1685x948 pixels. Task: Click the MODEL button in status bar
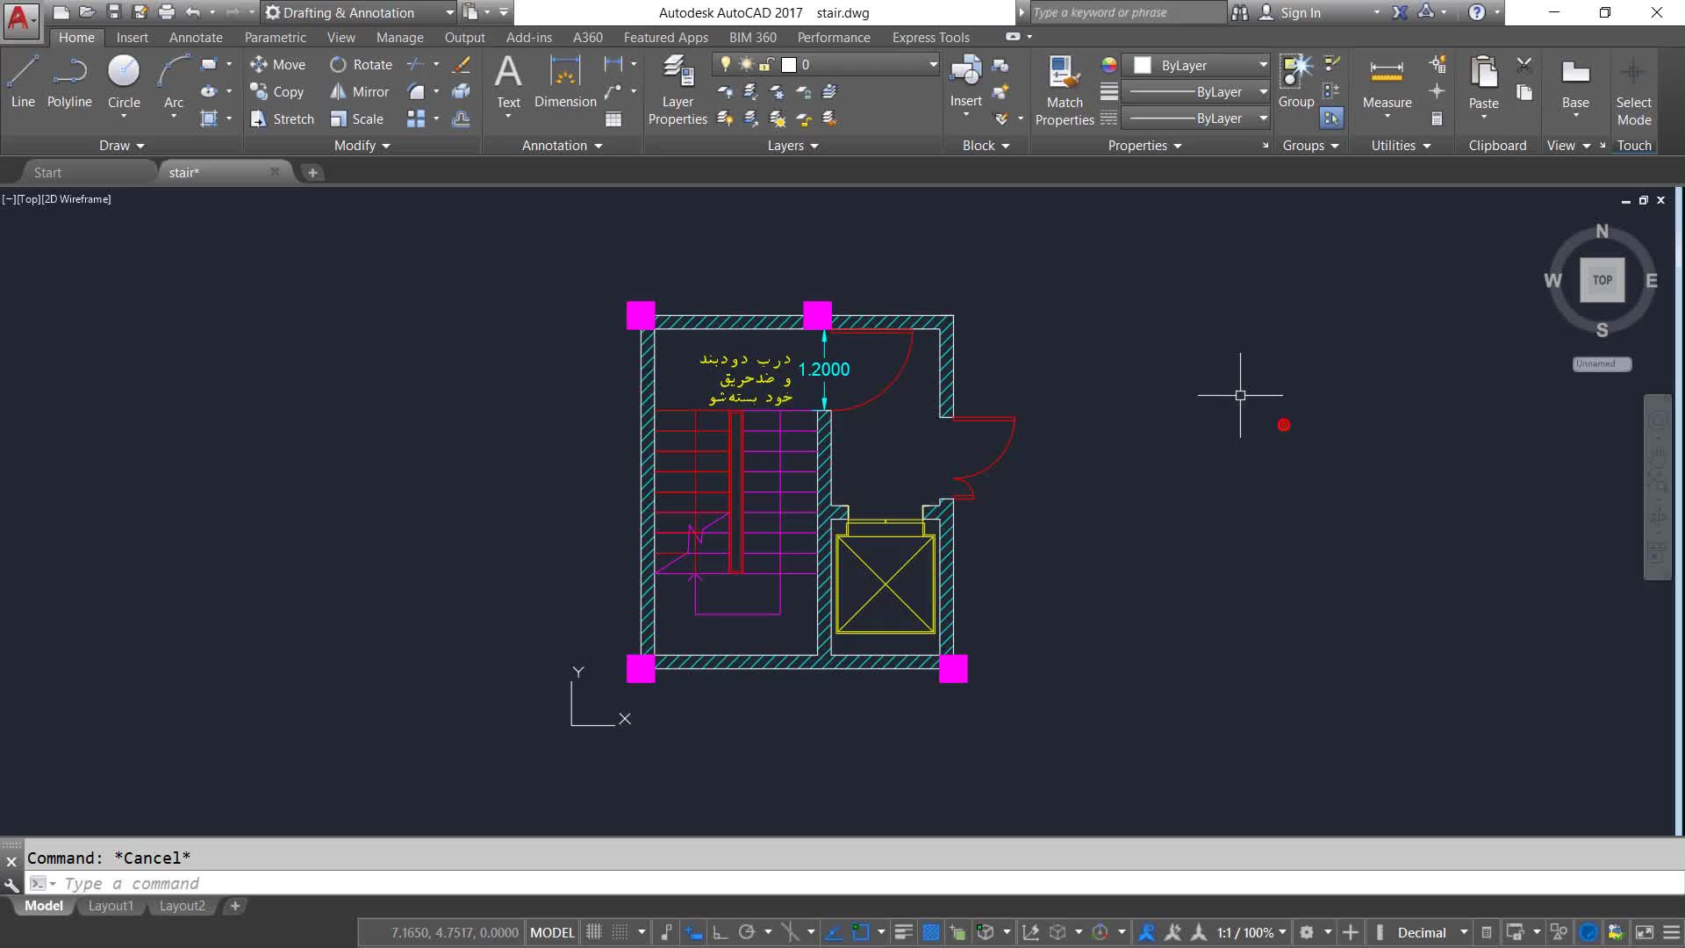[552, 932]
